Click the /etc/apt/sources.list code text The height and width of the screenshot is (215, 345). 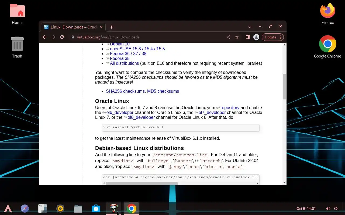[x=180, y=155]
